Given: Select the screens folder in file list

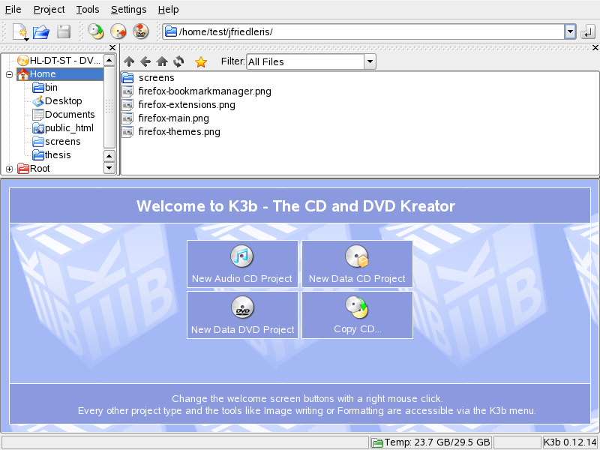Looking at the screenshot, I should coord(148,78).
